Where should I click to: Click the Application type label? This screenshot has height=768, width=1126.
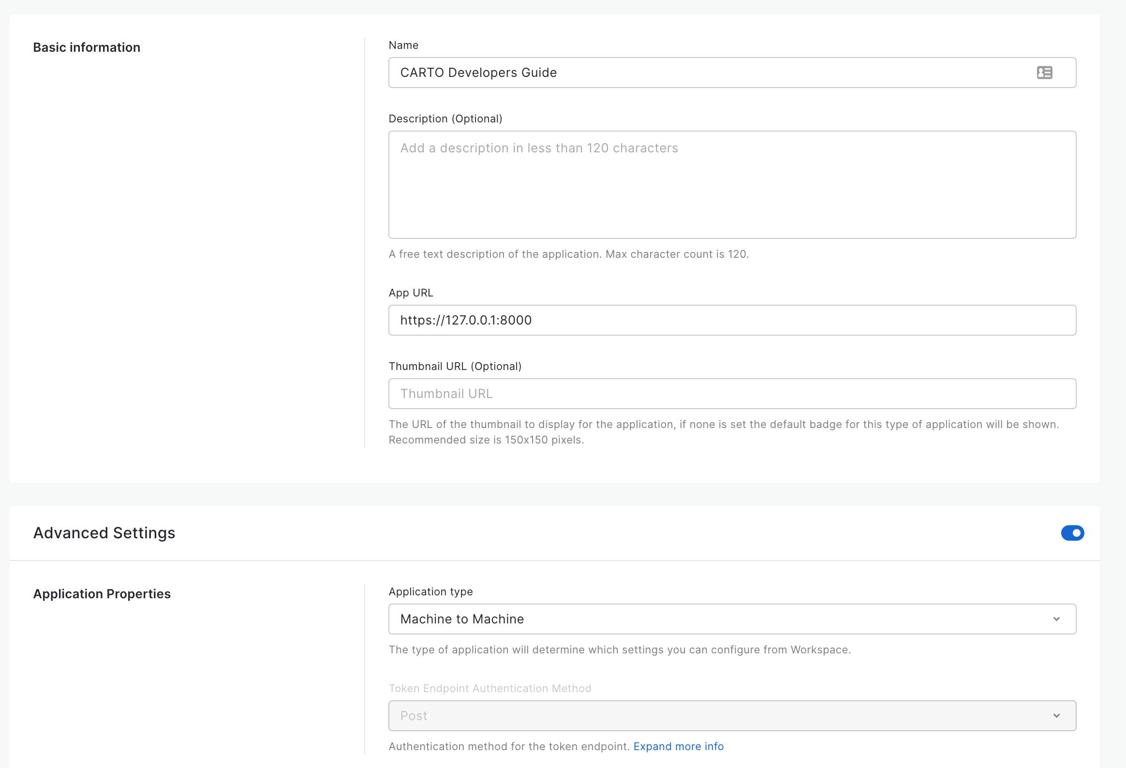(431, 591)
